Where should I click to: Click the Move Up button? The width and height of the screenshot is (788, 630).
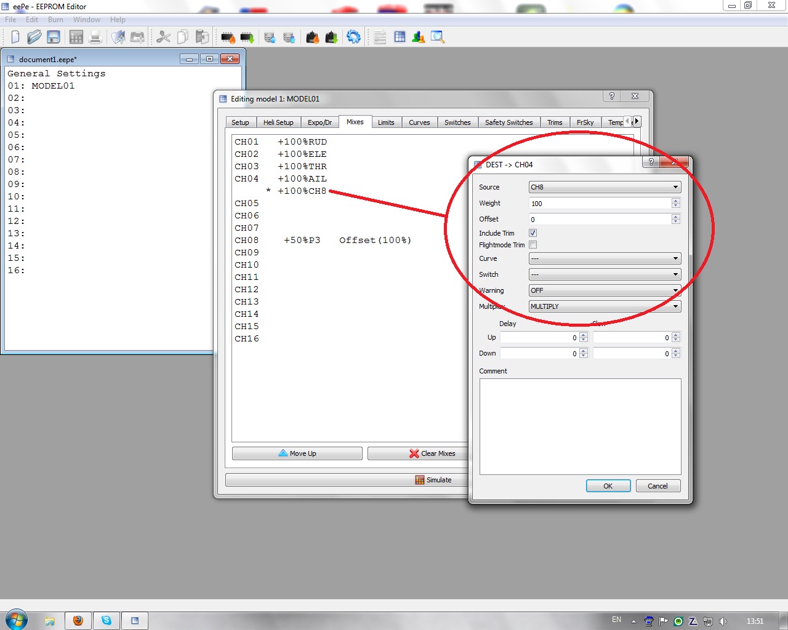tap(297, 453)
